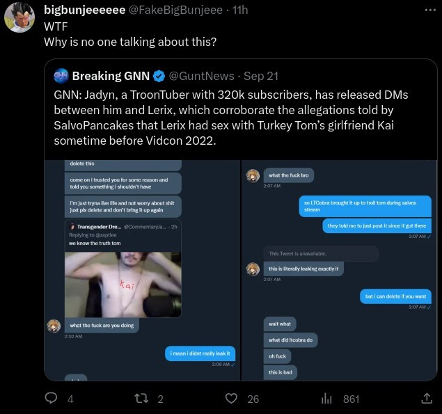This screenshot has height=414, width=442.
Task: Open bigbunjeeeeee's profile avatar
Action: tap(19, 17)
